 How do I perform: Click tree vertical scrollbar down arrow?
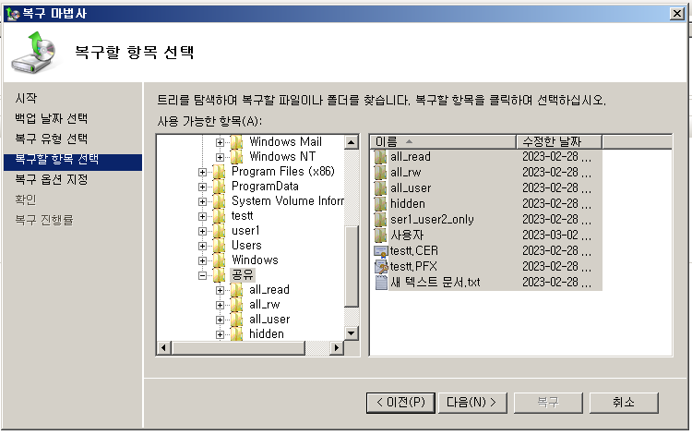[352, 333]
